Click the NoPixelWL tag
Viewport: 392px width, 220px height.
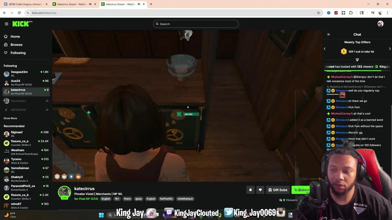166,199
